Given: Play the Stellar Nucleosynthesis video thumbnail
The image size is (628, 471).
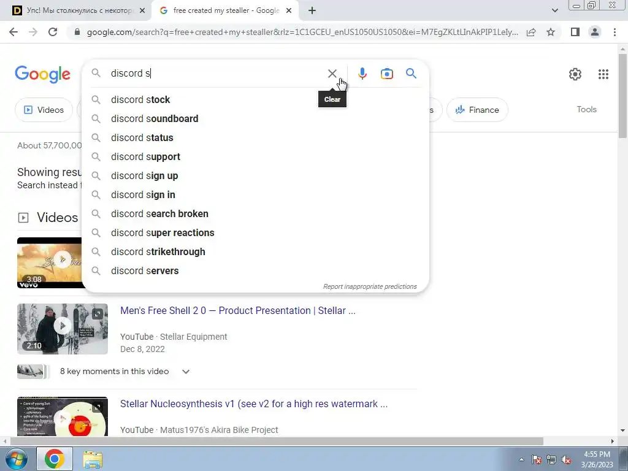Looking at the screenshot, I should (x=63, y=416).
